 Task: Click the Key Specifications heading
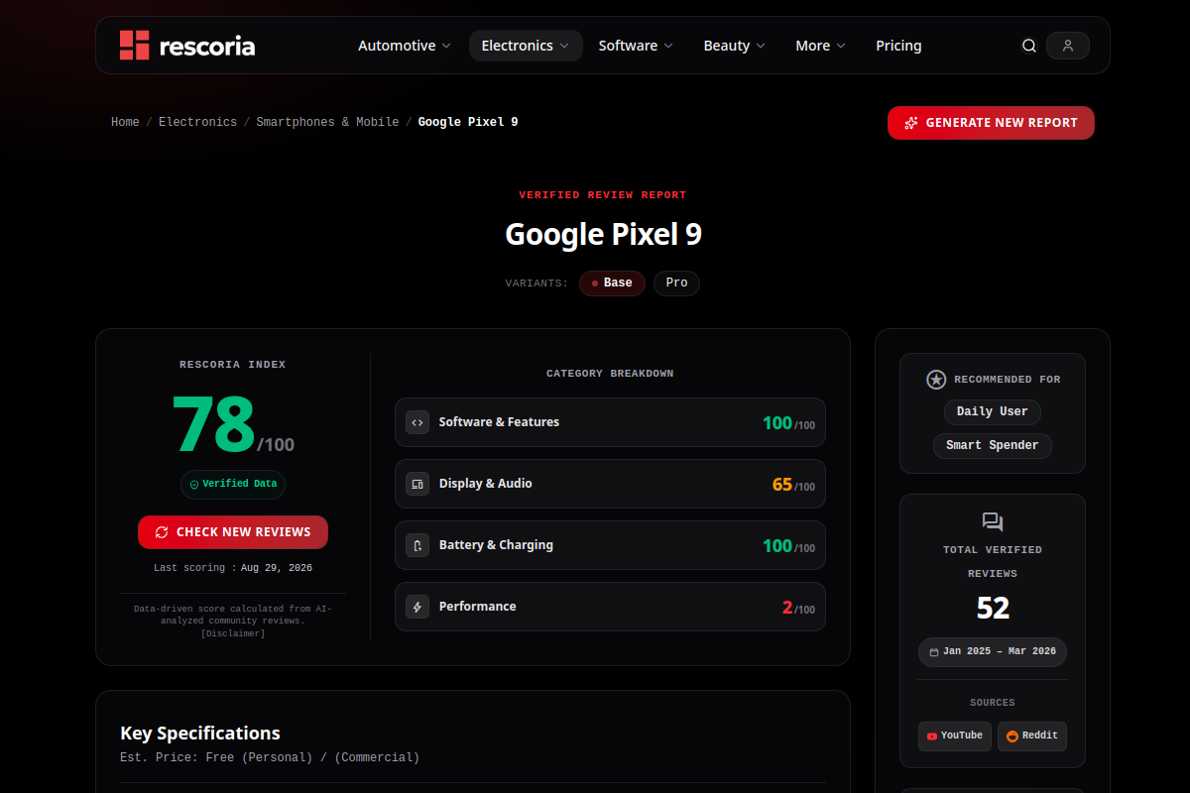click(x=200, y=734)
